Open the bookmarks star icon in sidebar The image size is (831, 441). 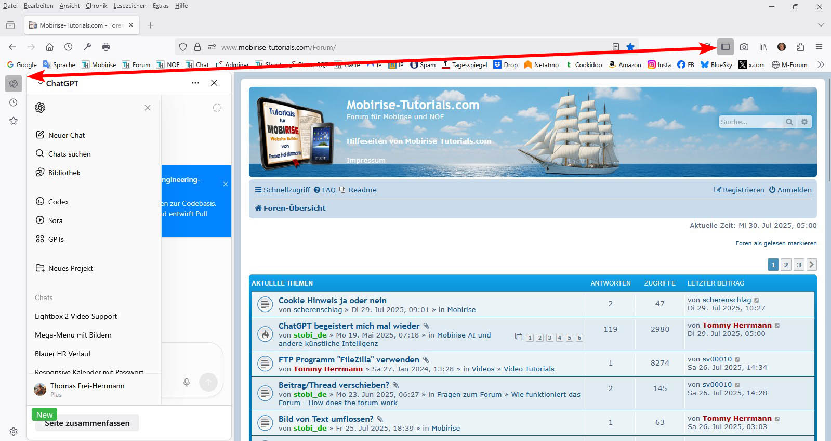point(14,121)
